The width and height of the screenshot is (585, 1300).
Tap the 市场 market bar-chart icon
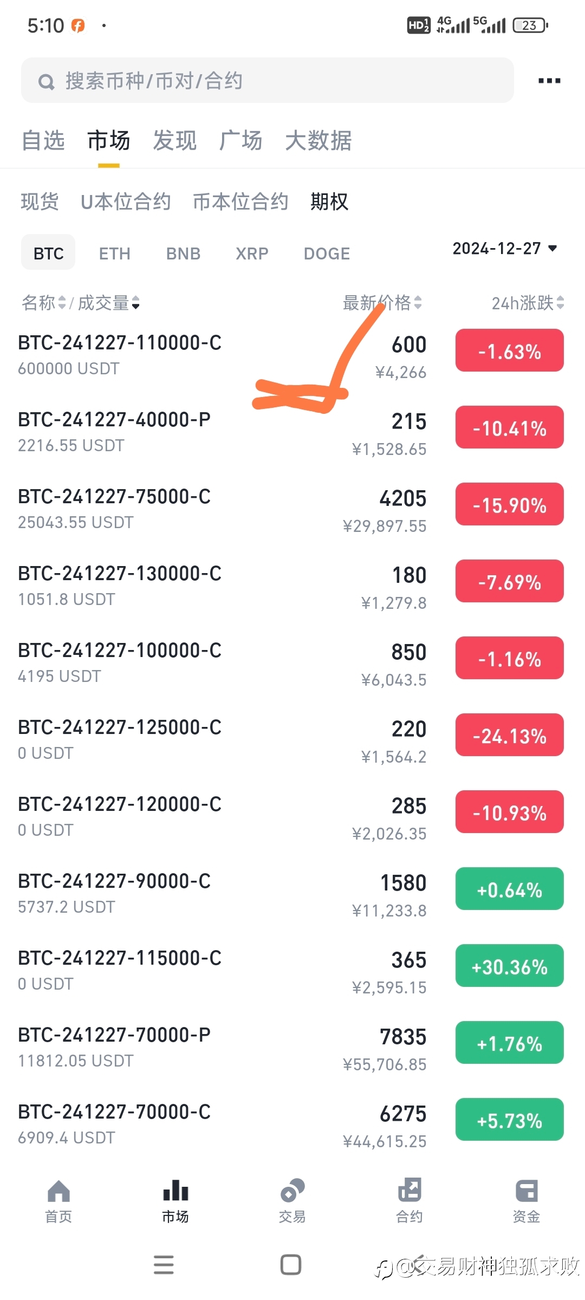(175, 1191)
